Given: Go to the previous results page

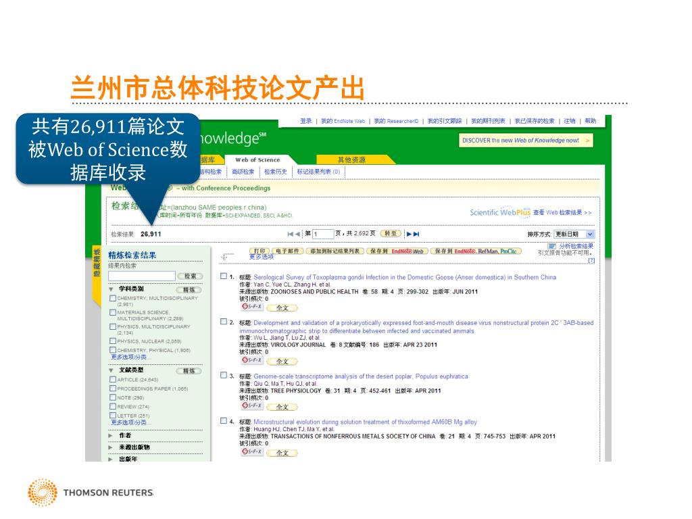Looking at the screenshot, I should tap(297, 234).
